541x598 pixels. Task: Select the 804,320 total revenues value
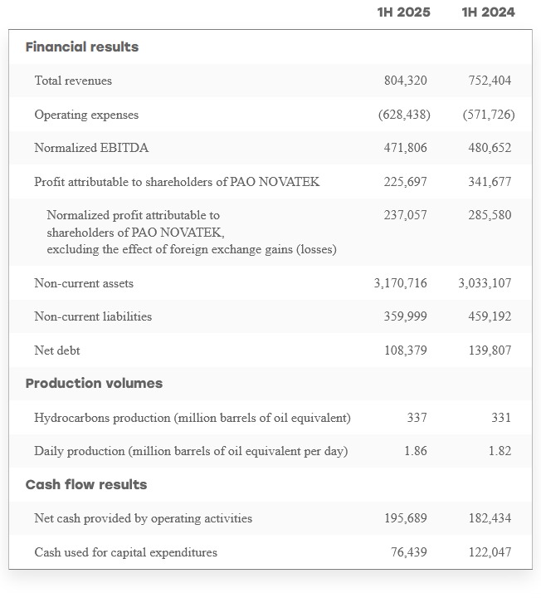(406, 81)
